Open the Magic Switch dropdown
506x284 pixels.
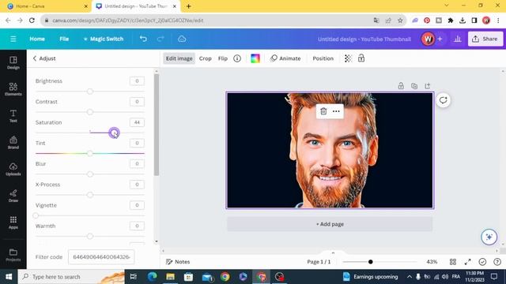point(104,39)
